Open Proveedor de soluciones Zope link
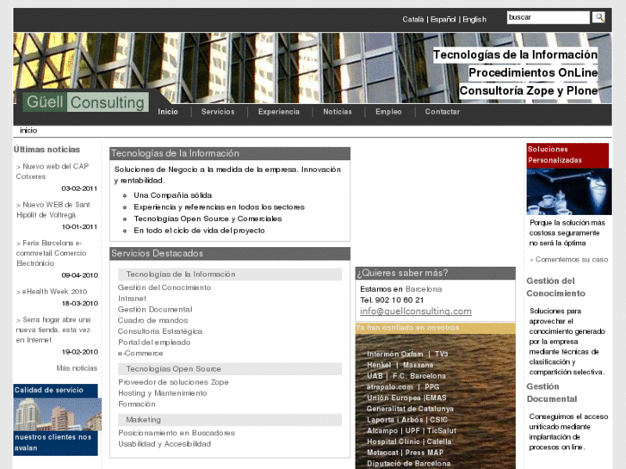The width and height of the screenshot is (626, 469). click(x=173, y=382)
